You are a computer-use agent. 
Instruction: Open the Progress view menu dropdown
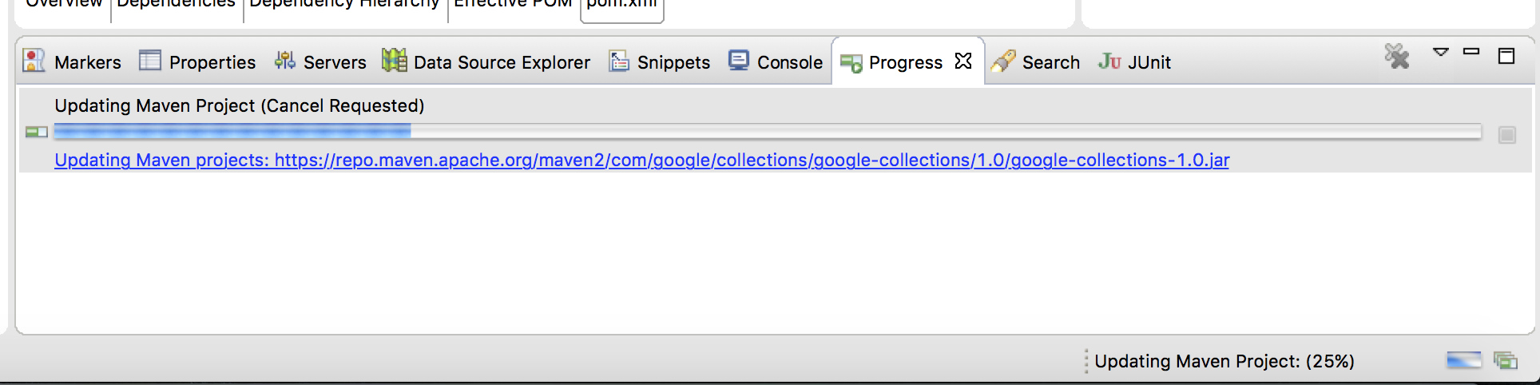(x=1440, y=53)
